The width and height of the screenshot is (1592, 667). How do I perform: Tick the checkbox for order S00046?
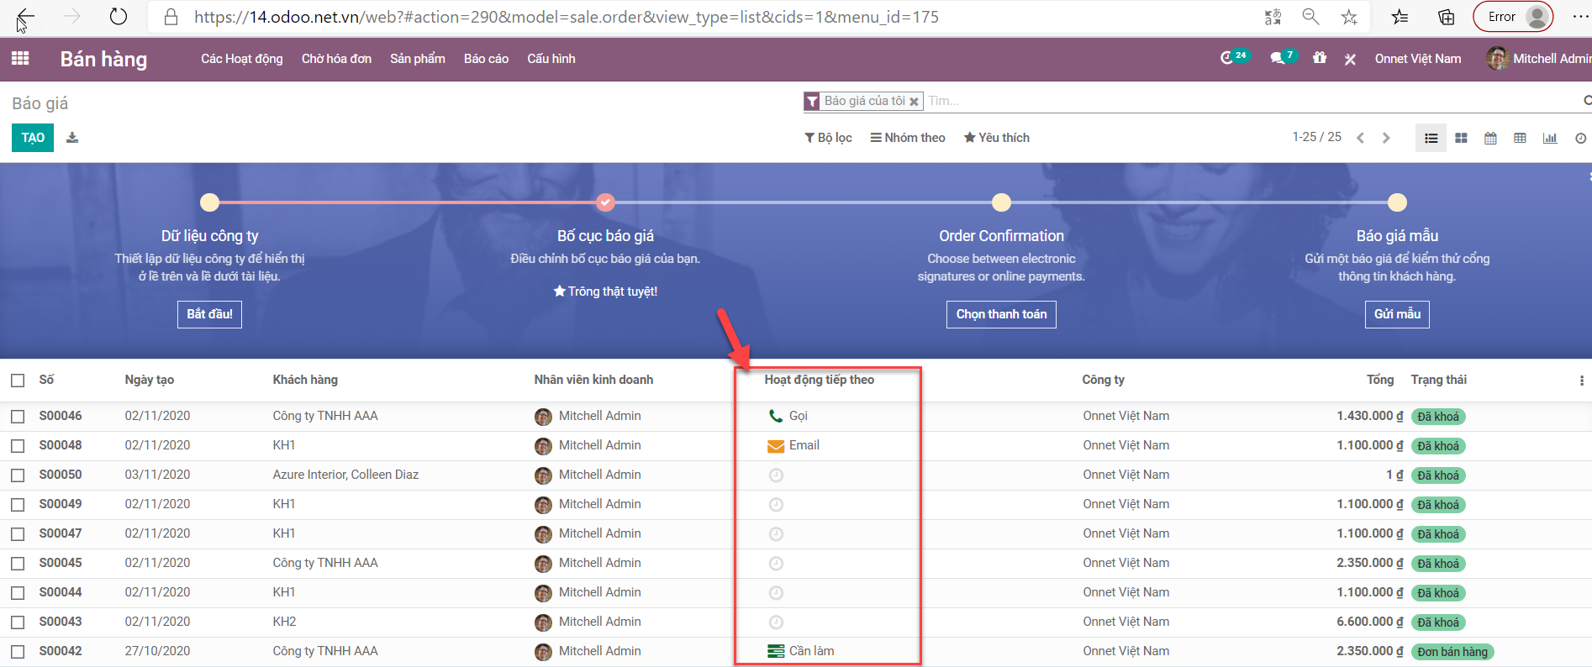[18, 417]
